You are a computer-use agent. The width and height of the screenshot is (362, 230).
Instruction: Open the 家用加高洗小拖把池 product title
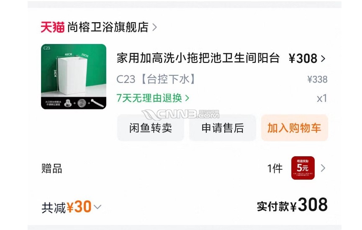[198, 58]
